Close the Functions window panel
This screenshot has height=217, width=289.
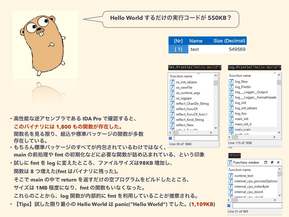278,162
